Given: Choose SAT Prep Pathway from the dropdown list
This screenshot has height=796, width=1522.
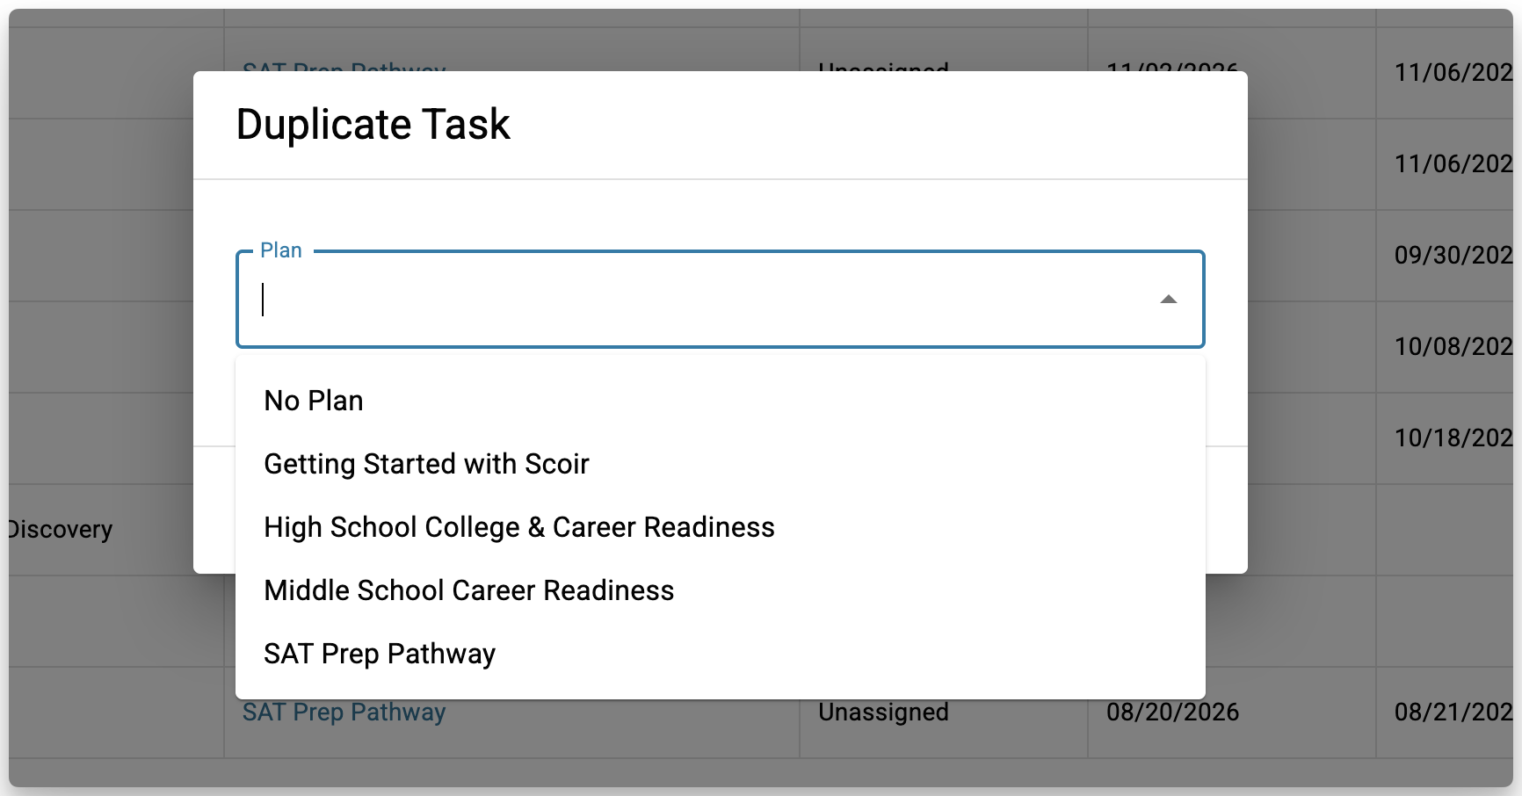Looking at the screenshot, I should [380, 654].
